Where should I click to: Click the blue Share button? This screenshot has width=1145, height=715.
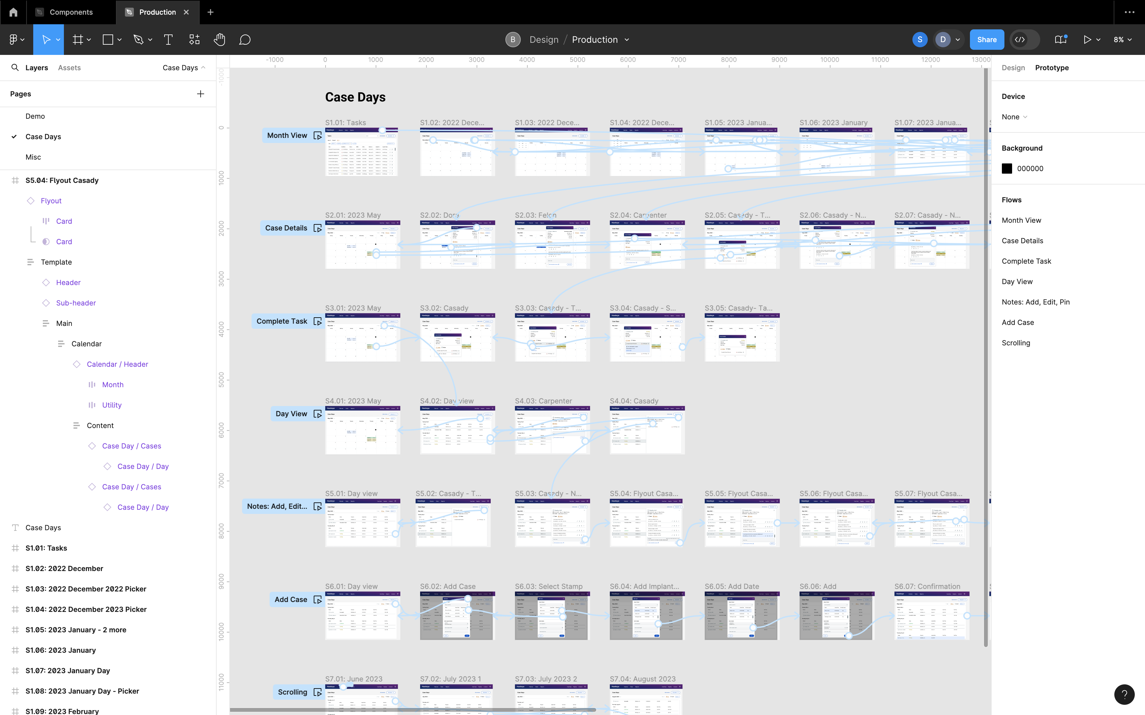pos(987,40)
